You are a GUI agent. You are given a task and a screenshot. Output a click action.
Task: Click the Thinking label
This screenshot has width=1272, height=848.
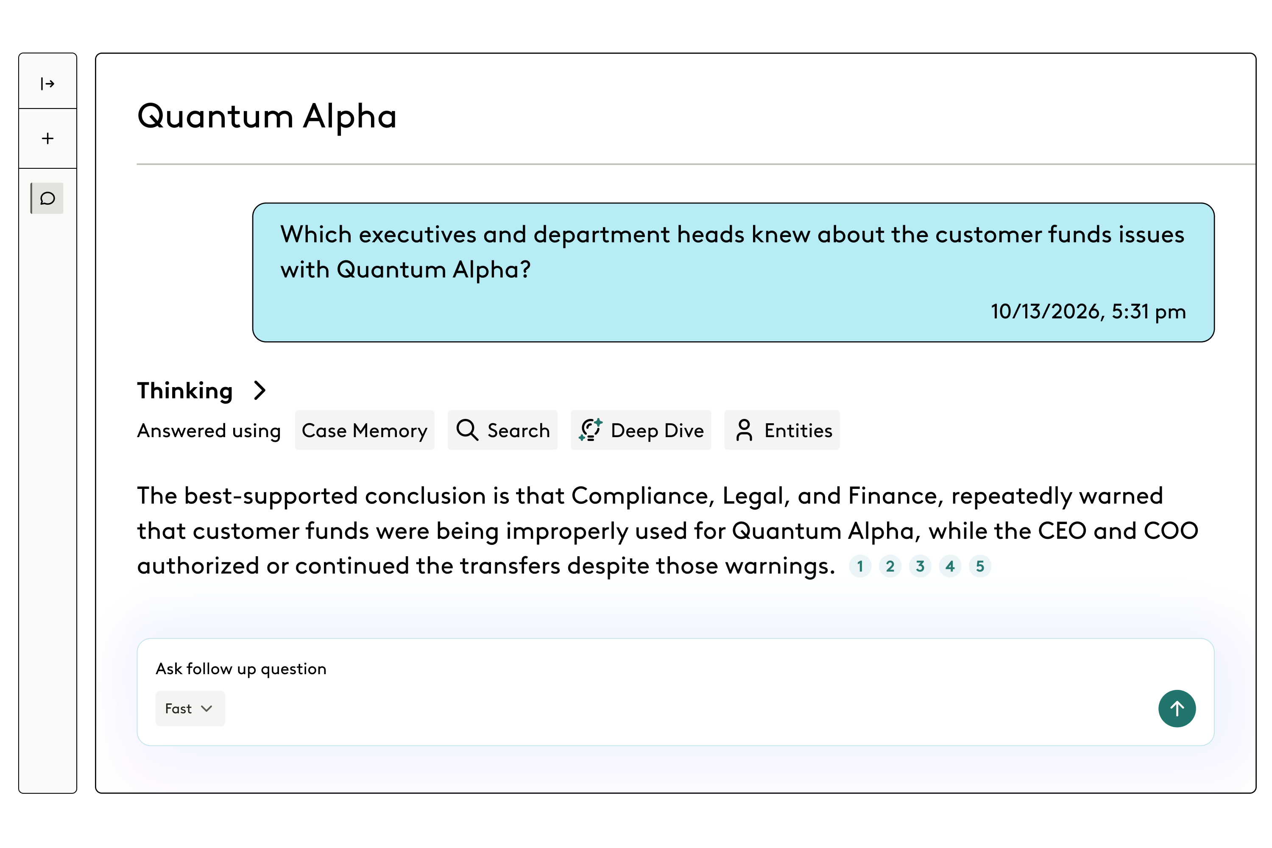(184, 391)
